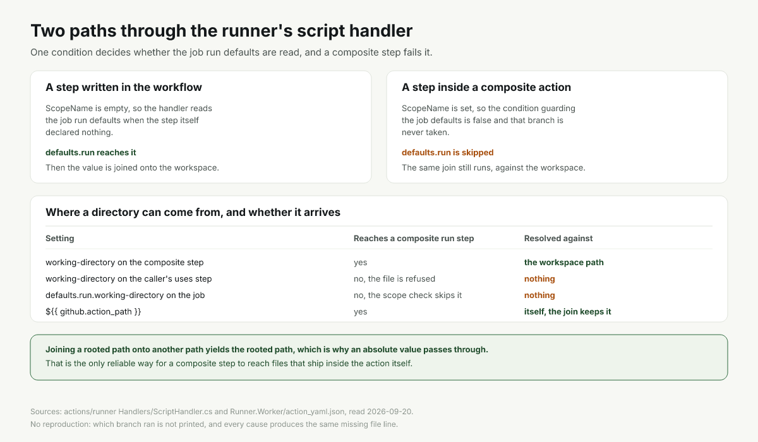Click 'Then the value is joined onto the workspace.'
758x442 pixels.
point(132,168)
